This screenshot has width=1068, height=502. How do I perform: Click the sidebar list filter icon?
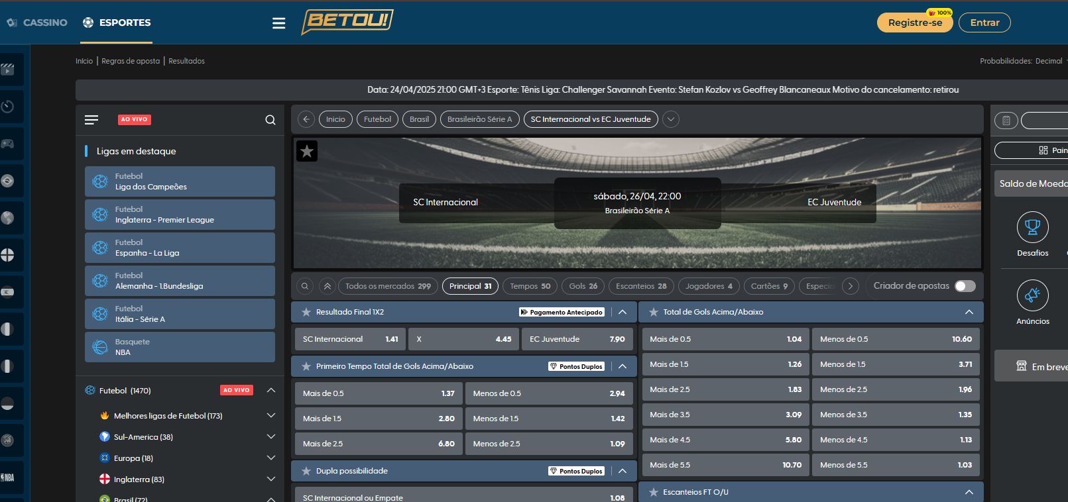pyautogui.click(x=91, y=120)
